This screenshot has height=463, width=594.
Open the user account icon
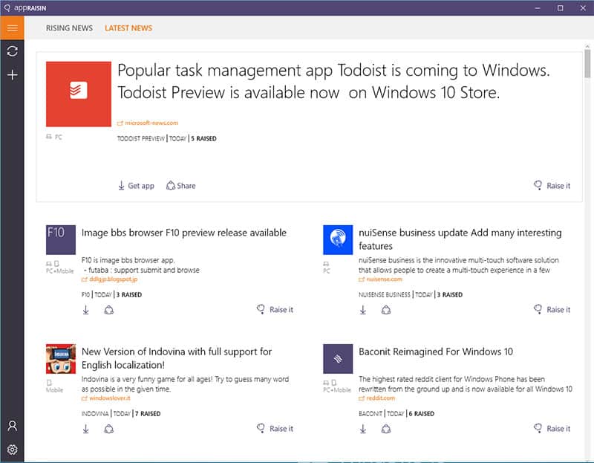click(12, 426)
